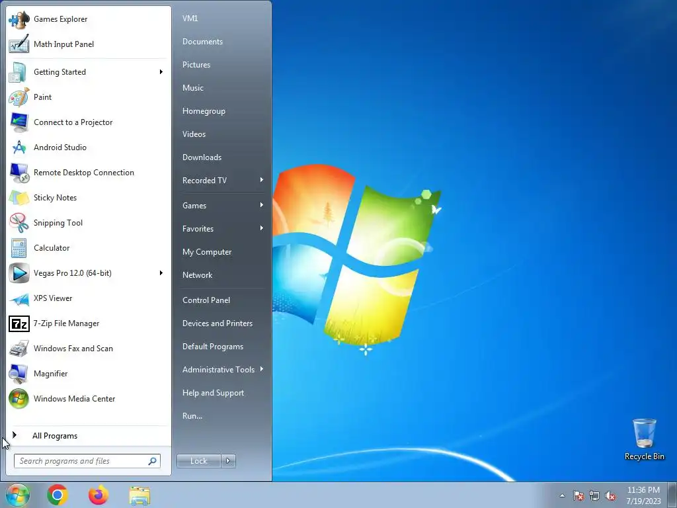The height and width of the screenshot is (508, 677).
Task: Open XPS Viewer icon
Action: click(19, 298)
